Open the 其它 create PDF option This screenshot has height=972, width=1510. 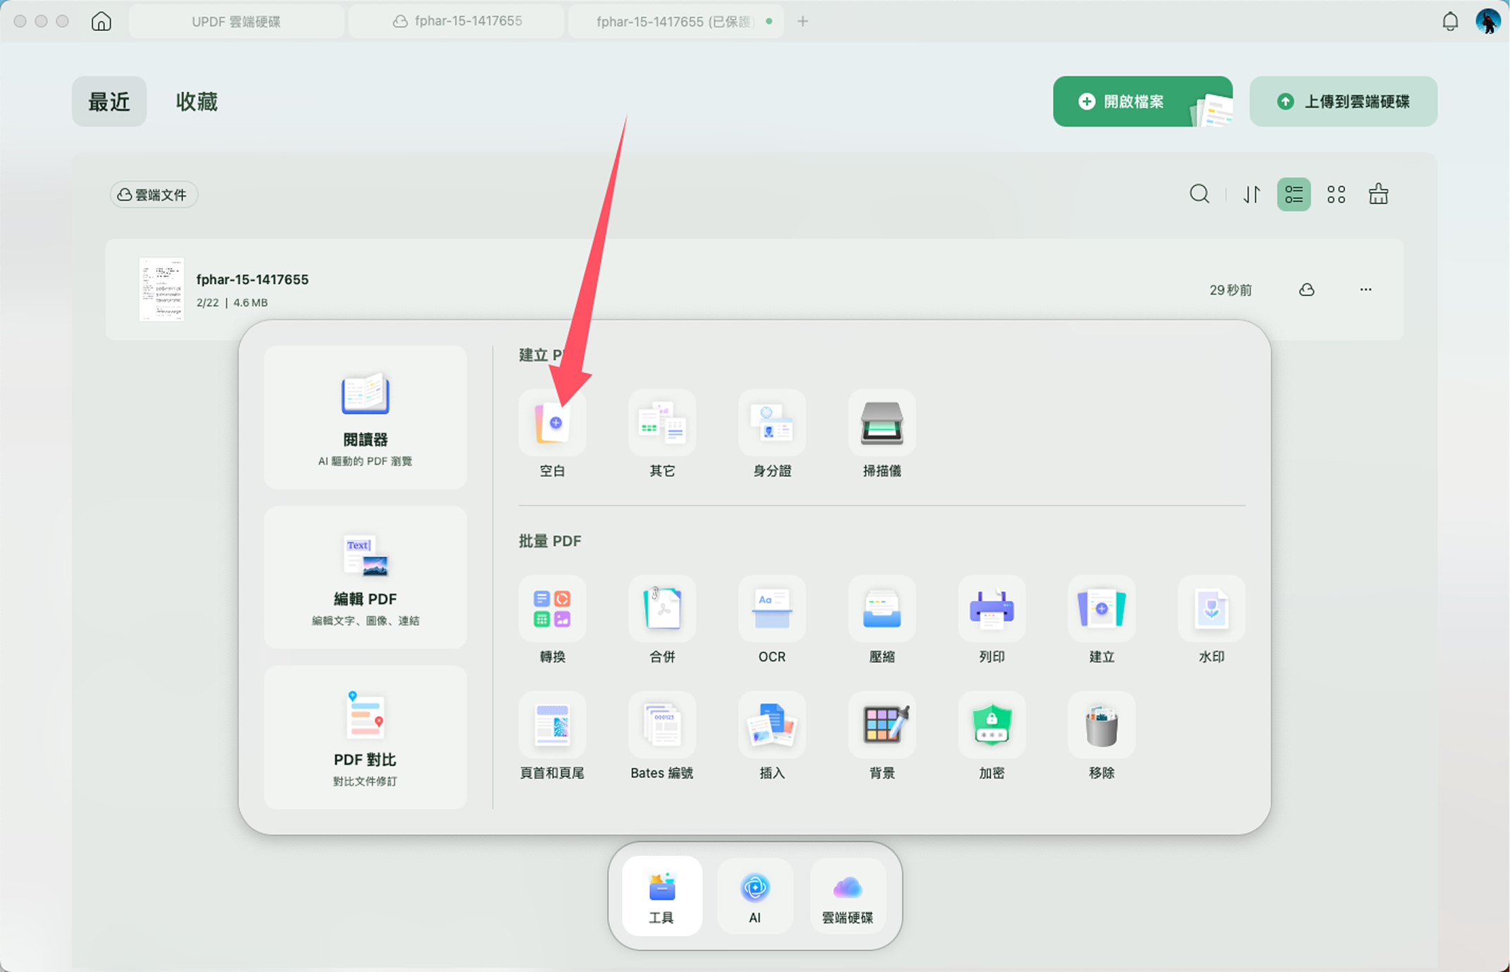click(662, 423)
